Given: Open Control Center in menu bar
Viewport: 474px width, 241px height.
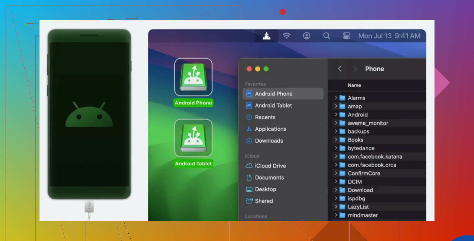Looking at the screenshot, I should pos(347,36).
